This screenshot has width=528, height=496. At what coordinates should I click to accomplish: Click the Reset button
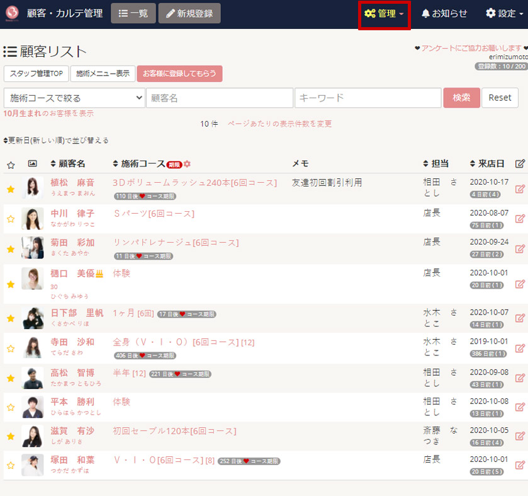coord(500,98)
